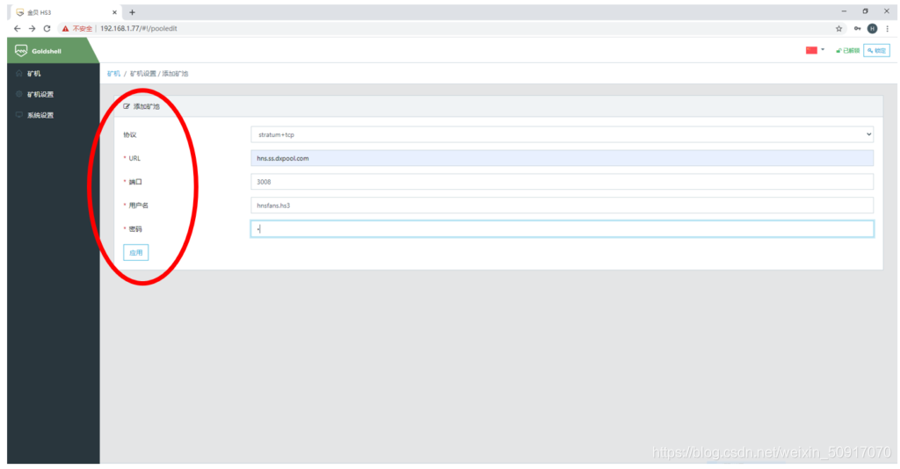Click the 锁定 lock button

pyautogui.click(x=876, y=50)
